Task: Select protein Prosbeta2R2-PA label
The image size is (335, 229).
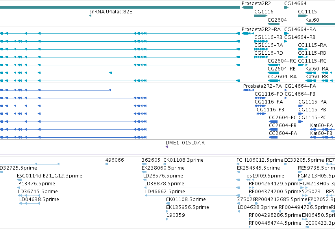Action: coord(262,86)
